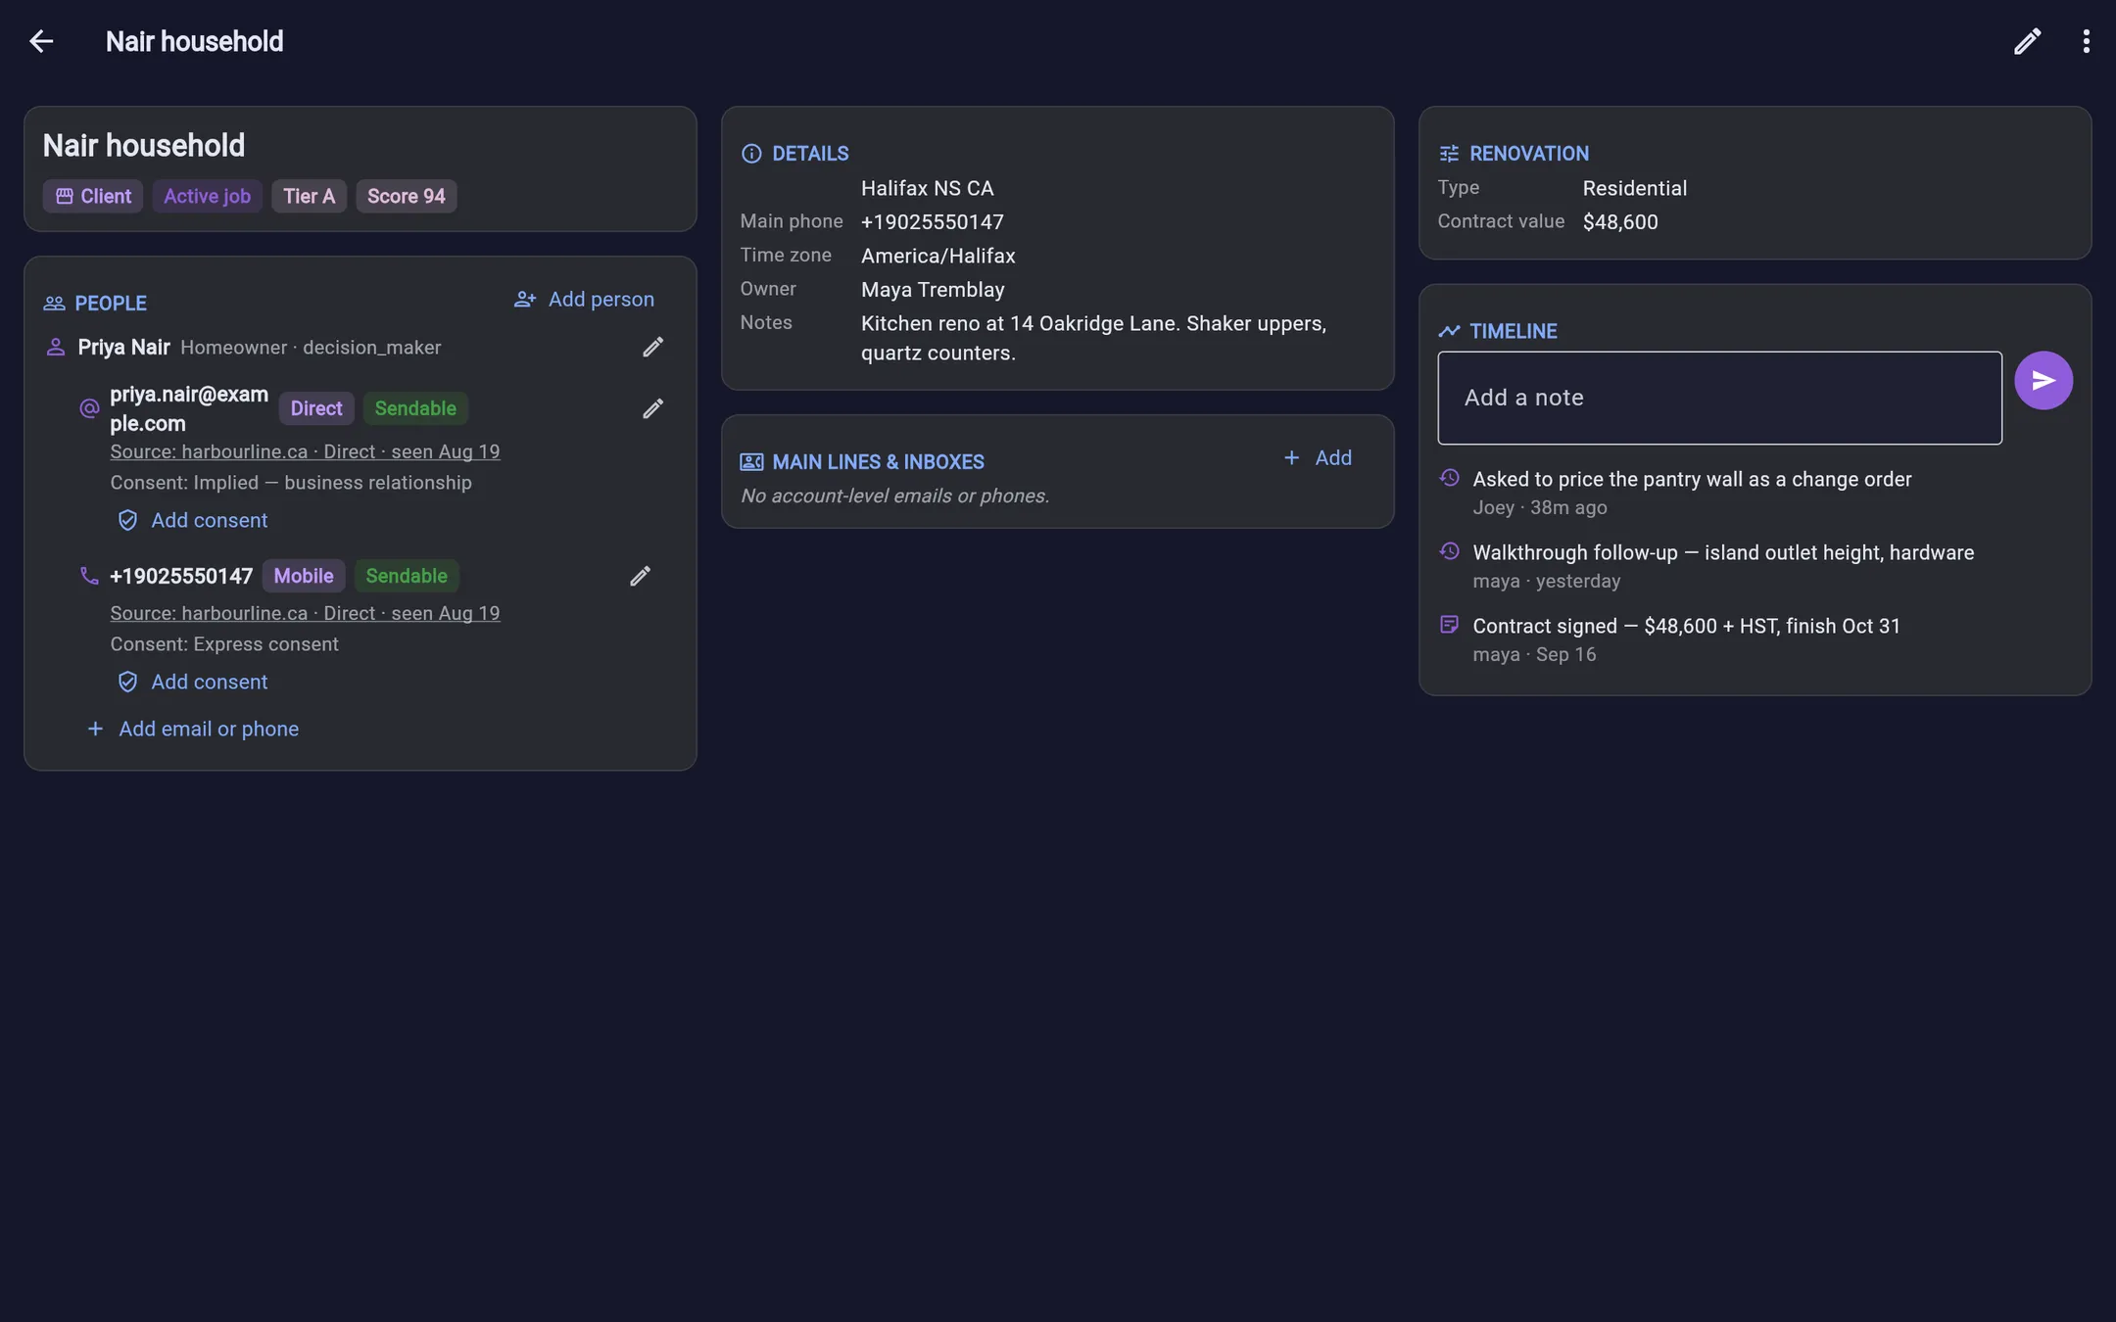Edit Priya Nair's person record
Image resolution: width=2116 pixels, height=1322 pixels.
(652, 348)
